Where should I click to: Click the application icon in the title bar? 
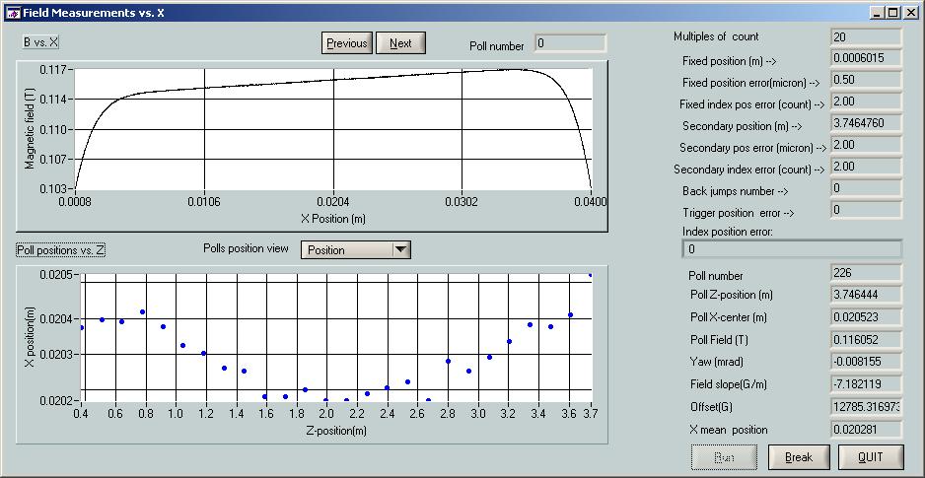[12, 13]
